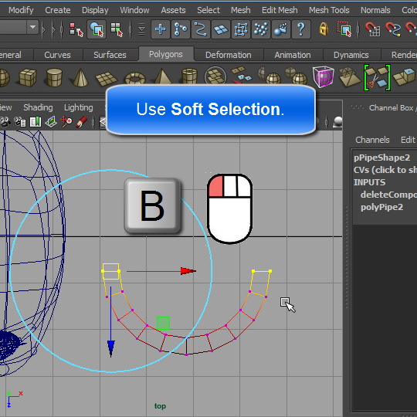The width and height of the screenshot is (417, 417).
Task: Select the scissors Cut Faces shelf tool
Action: click(x=377, y=78)
